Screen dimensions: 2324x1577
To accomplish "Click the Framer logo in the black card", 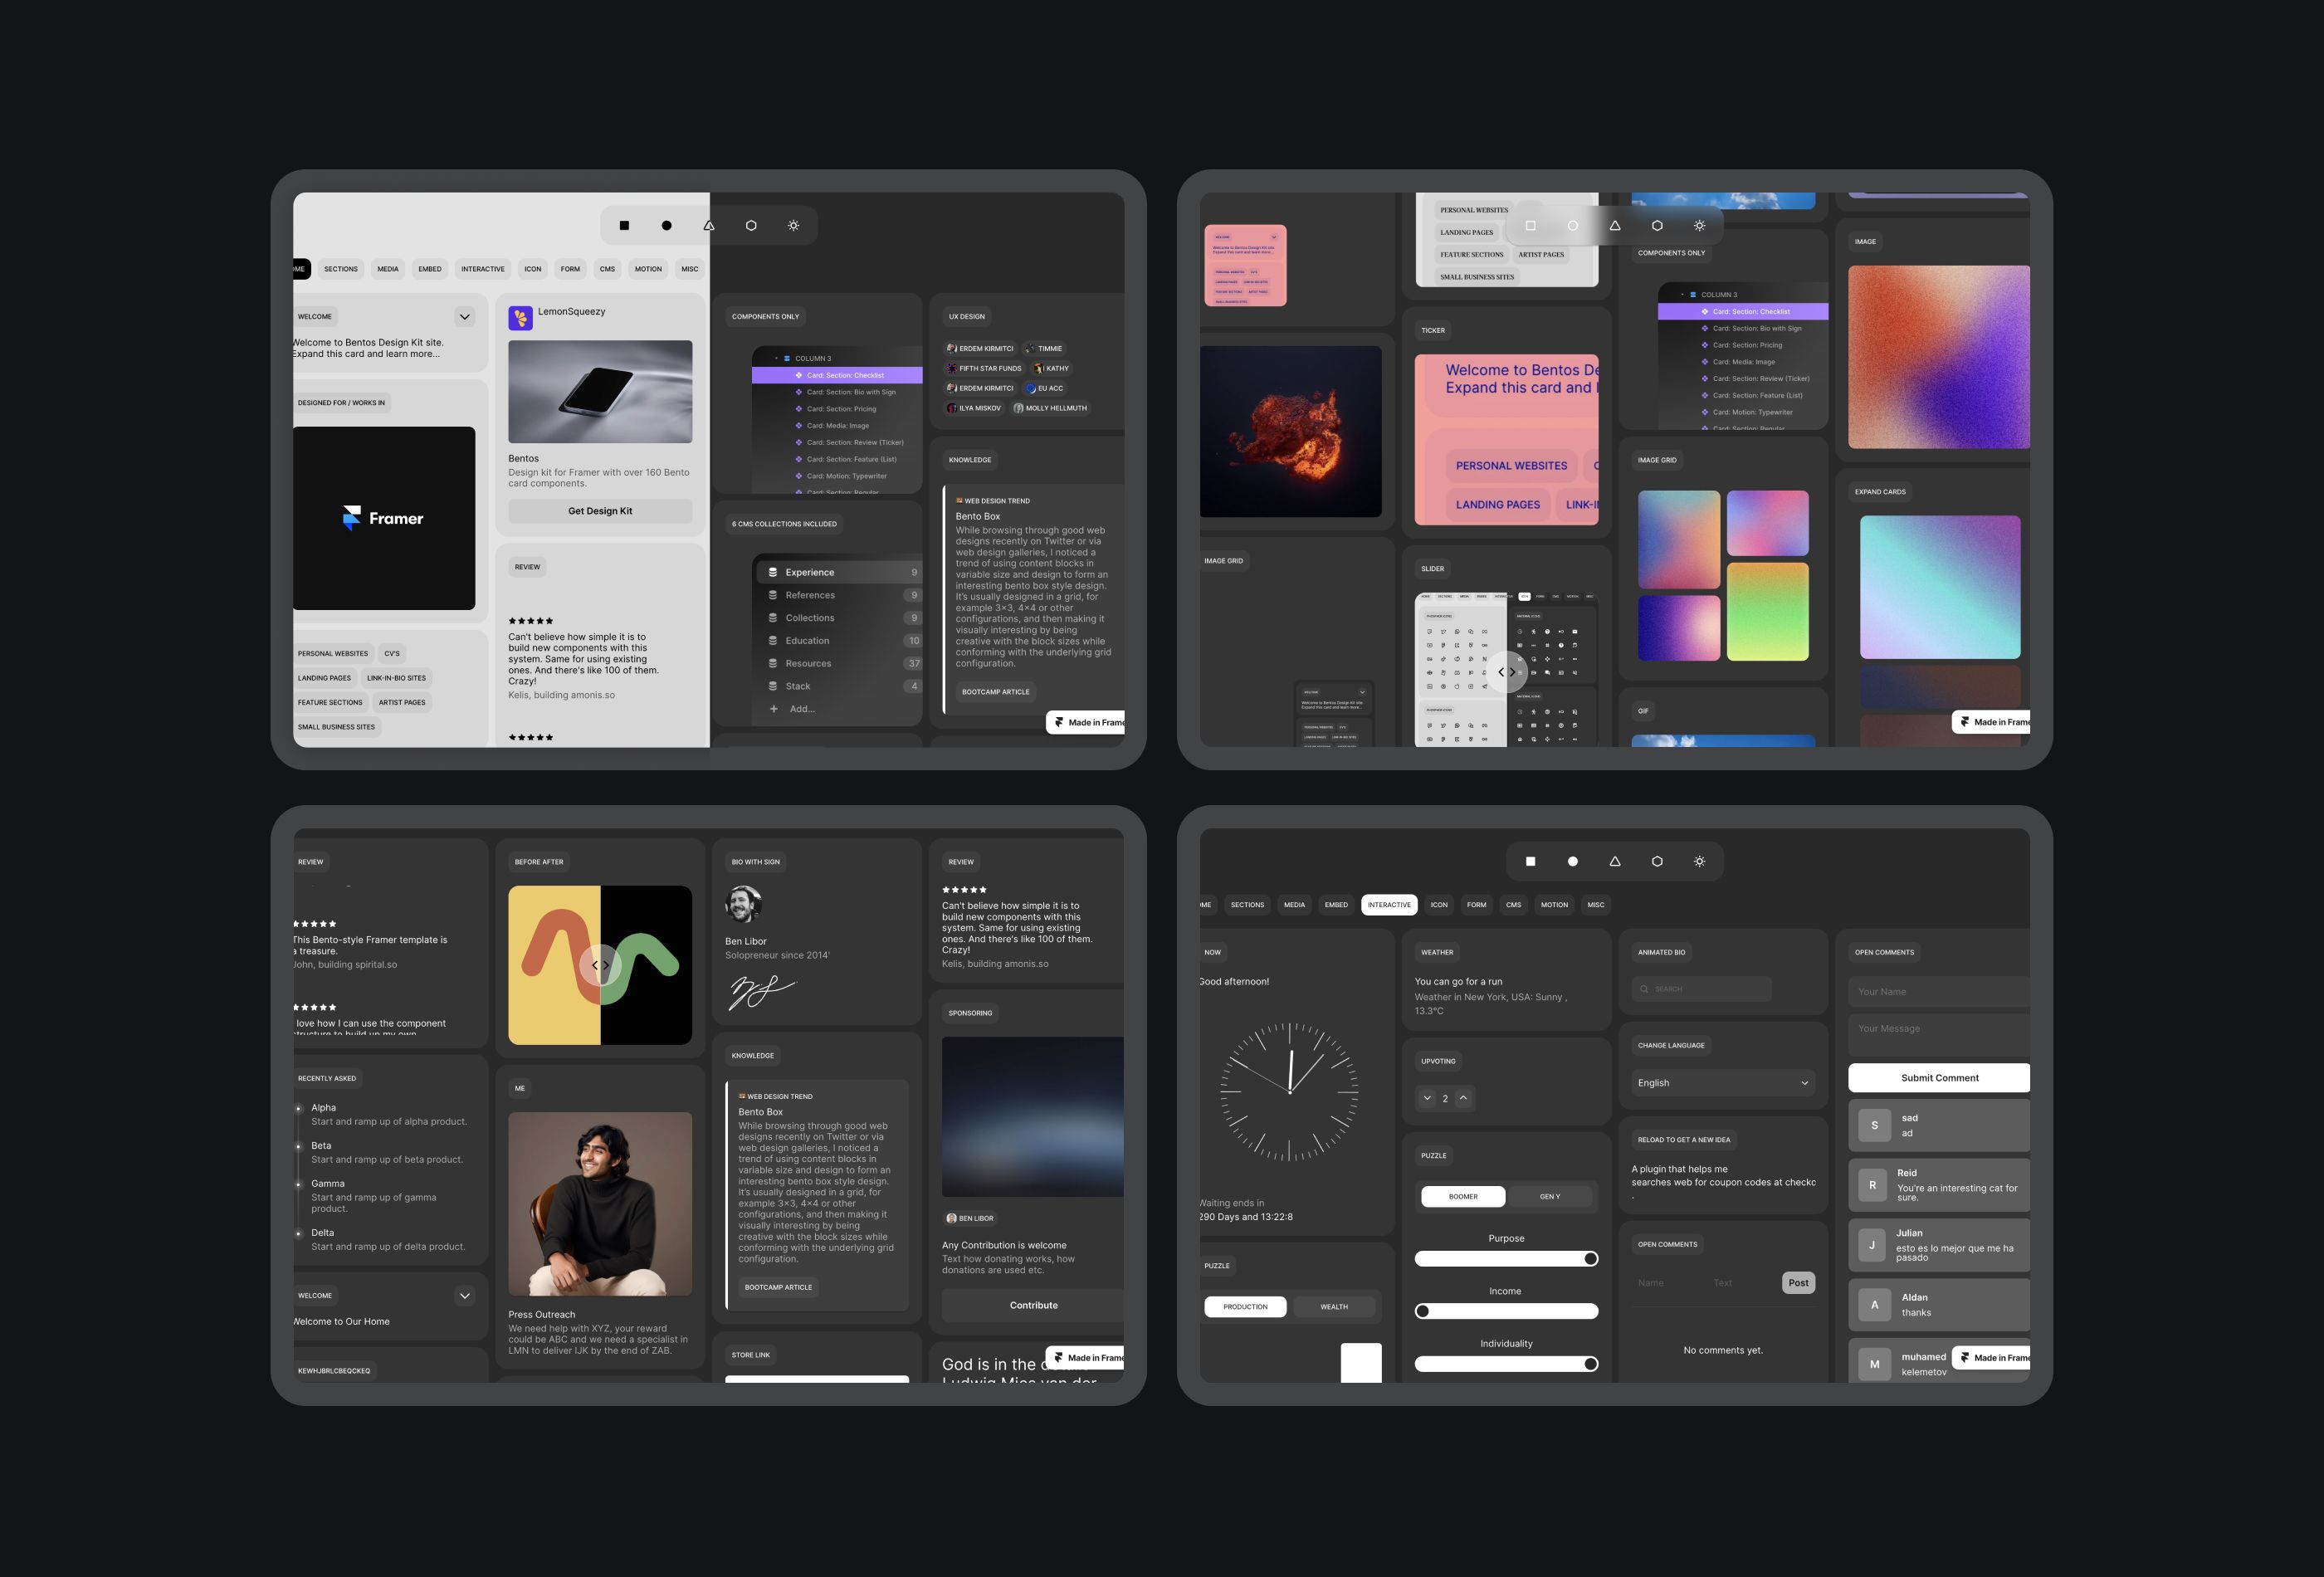I will click(x=352, y=518).
